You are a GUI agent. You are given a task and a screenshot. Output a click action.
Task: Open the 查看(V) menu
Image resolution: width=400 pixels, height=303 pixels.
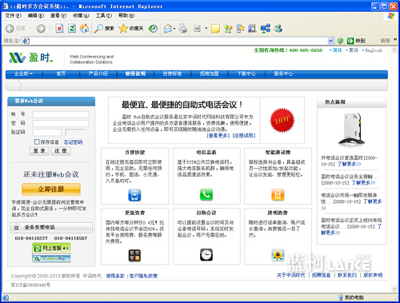[x=58, y=15]
